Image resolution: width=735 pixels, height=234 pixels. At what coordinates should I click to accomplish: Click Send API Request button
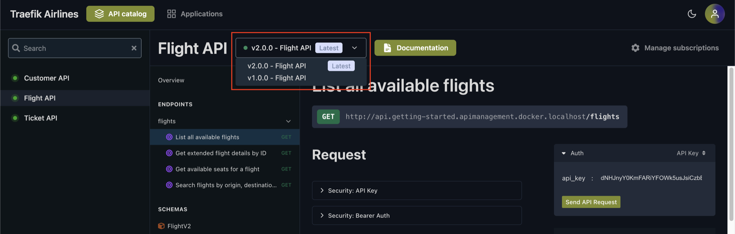coord(591,202)
